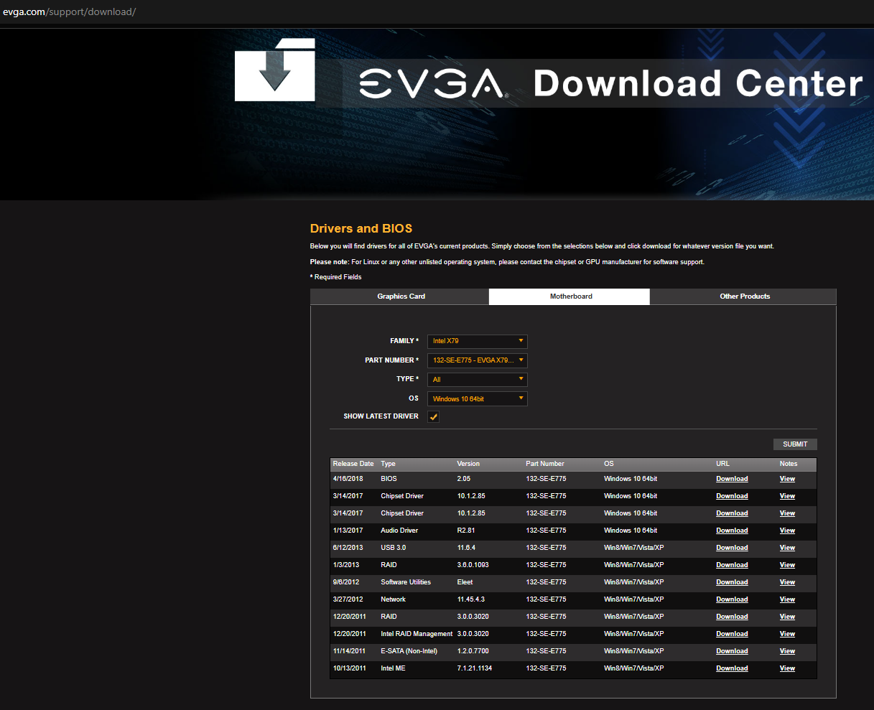View notes for Software Utilities row
Viewport: 874px width, 710px height.
pos(787,582)
